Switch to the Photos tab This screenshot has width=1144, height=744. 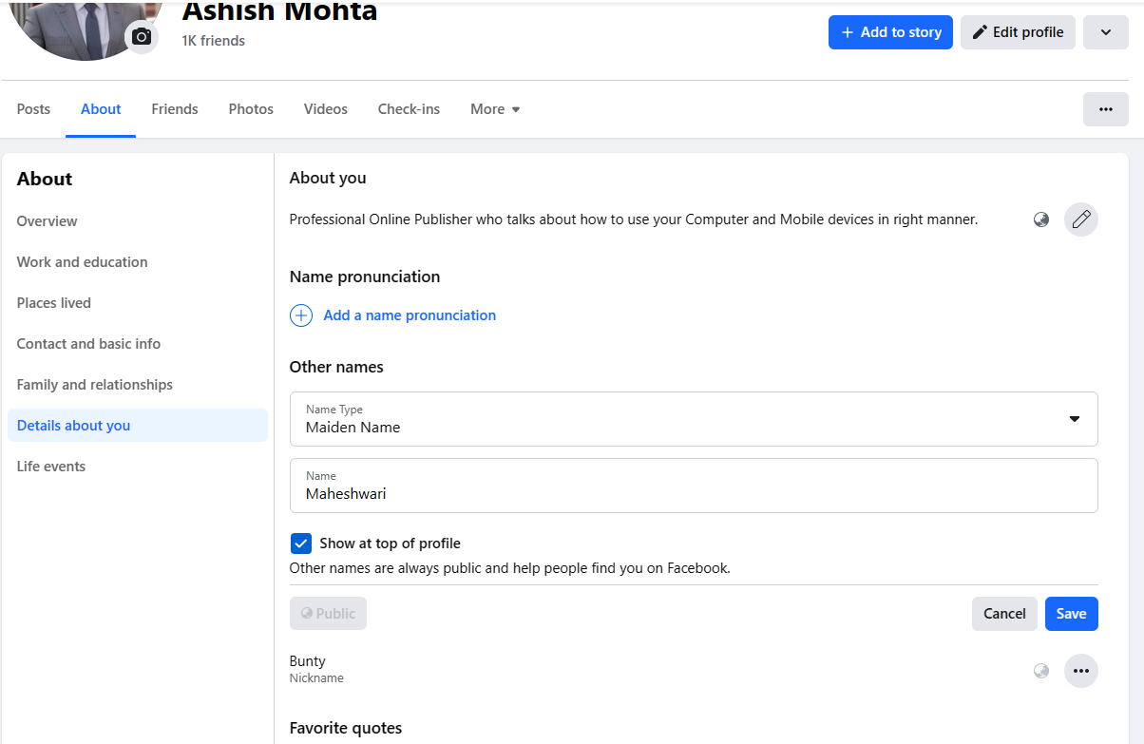[250, 108]
